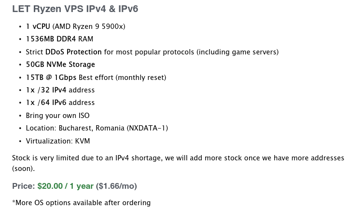Click the 15TB @ 1Gbps bandwidth text
363x209 pixels.
tap(51, 77)
